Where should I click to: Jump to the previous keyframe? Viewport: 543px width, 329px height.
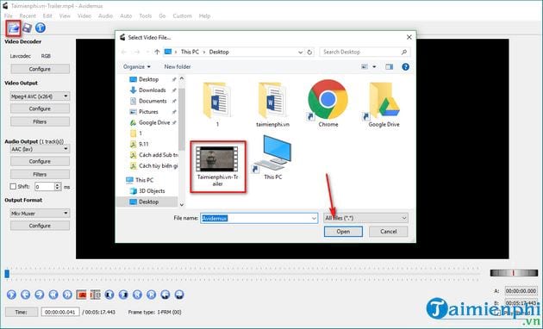53,295
